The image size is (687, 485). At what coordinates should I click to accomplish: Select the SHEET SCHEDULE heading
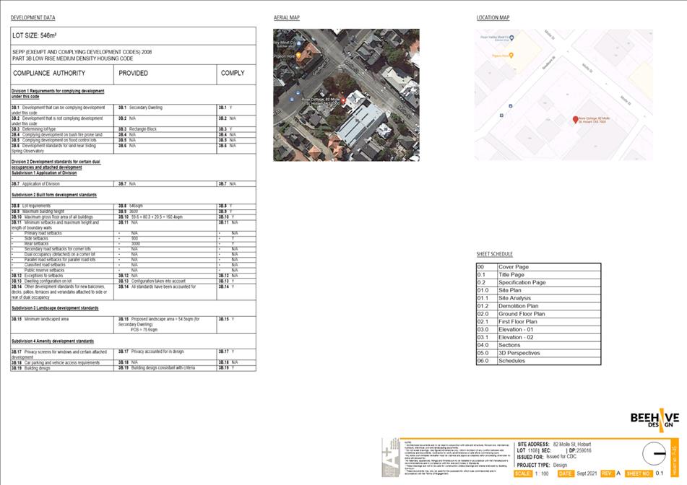point(495,254)
